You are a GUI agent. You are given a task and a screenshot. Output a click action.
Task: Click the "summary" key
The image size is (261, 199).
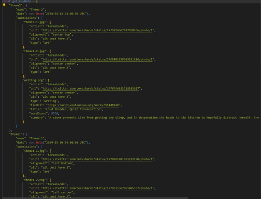[x=37, y=118]
